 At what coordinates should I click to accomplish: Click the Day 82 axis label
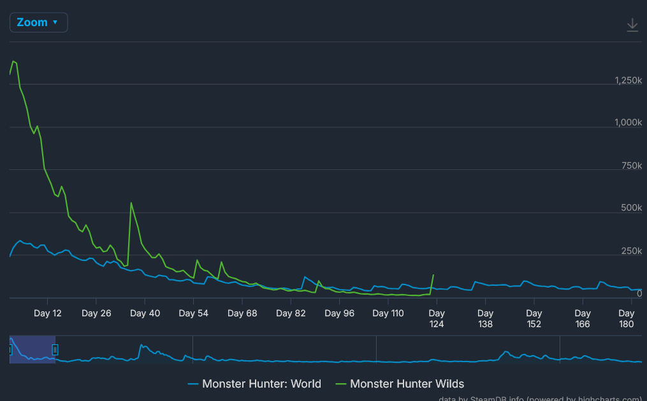pyautogui.click(x=291, y=313)
